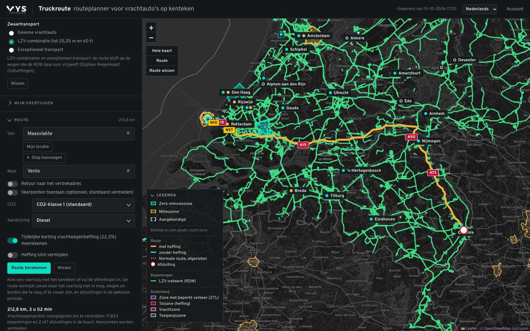Open the Account menu item
This screenshot has width=530, height=331.
[515, 9]
